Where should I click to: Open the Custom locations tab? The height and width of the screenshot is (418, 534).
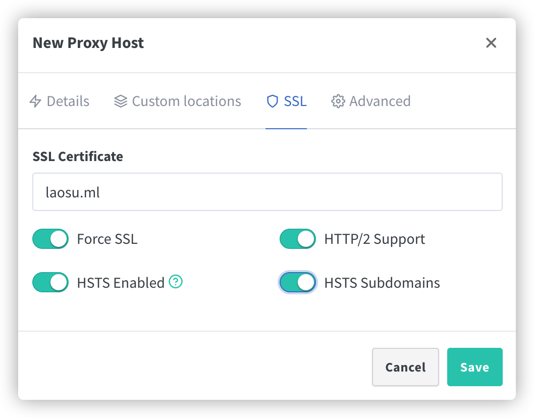pyautogui.click(x=178, y=101)
